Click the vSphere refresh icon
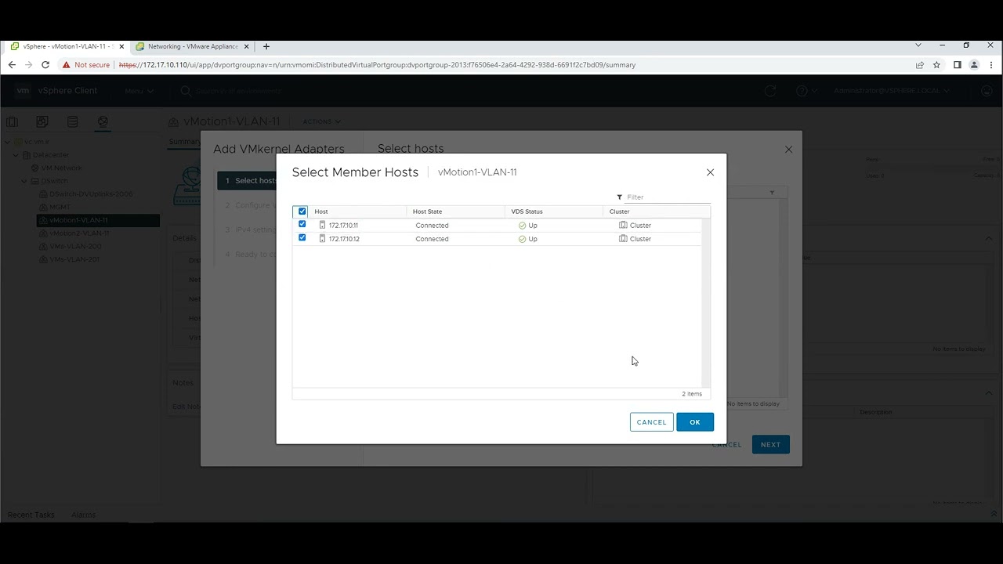The height and width of the screenshot is (564, 1003). pos(770,91)
